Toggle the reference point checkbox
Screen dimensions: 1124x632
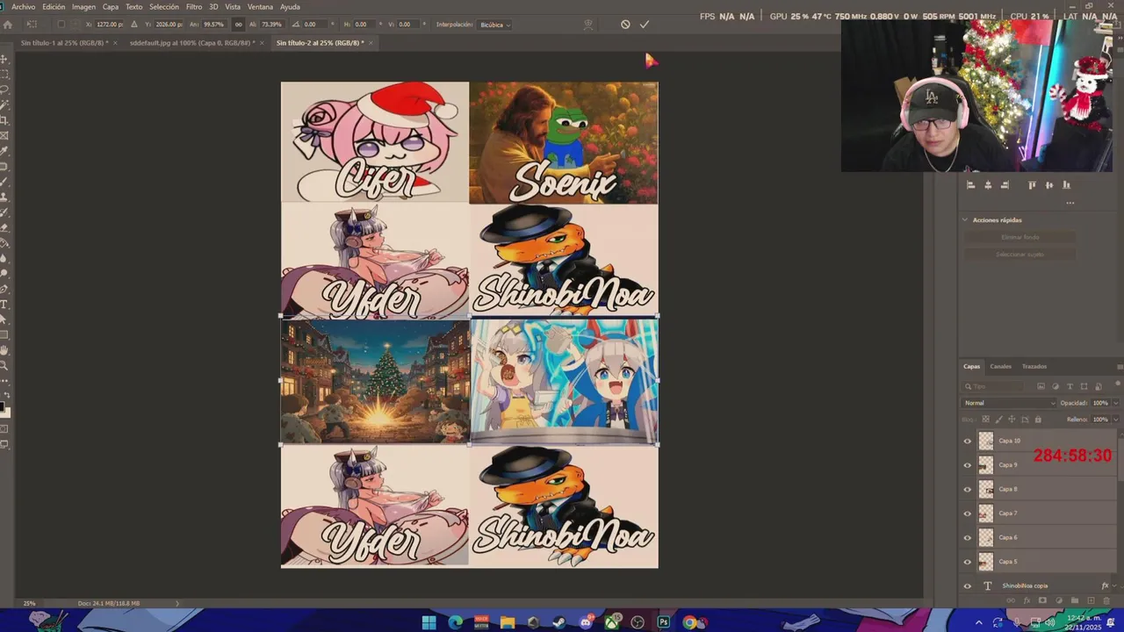click(61, 25)
